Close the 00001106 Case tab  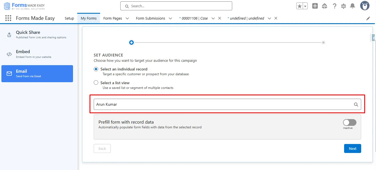220,18
